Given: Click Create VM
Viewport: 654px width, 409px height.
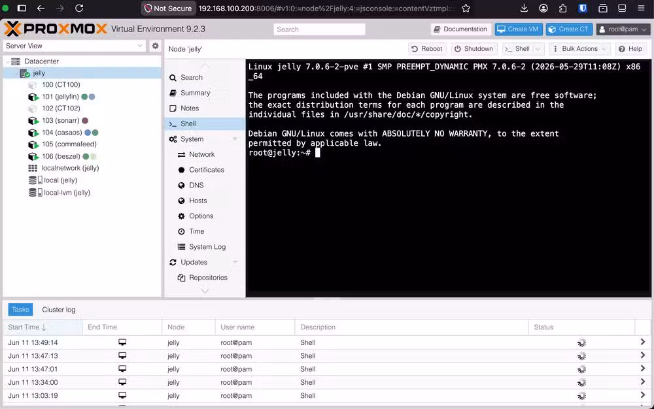Looking at the screenshot, I should point(518,29).
